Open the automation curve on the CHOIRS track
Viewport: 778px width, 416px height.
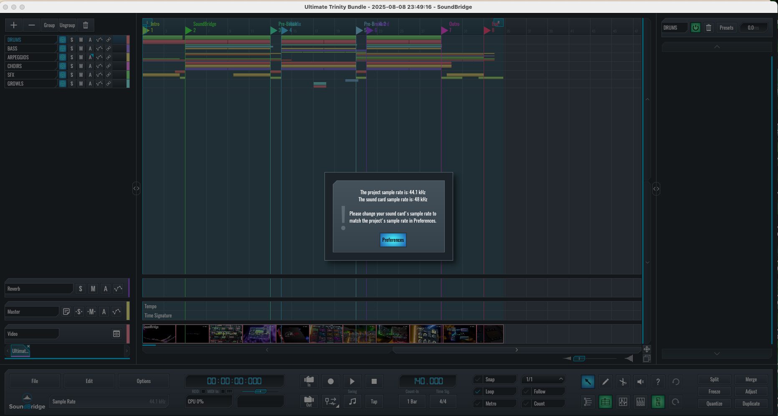pos(99,66)
